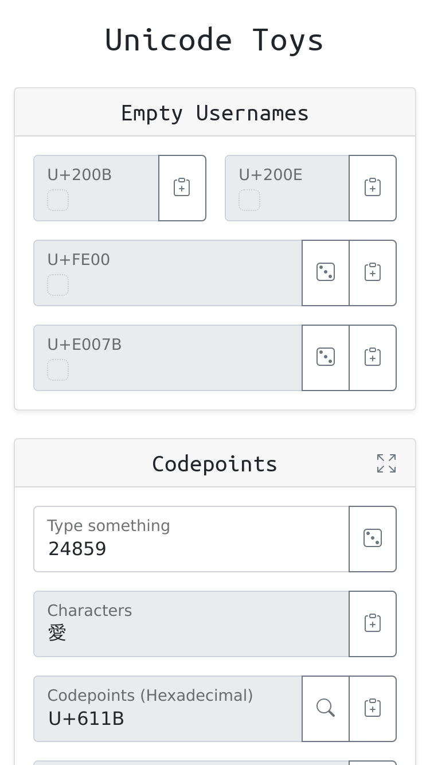Image resolution: width=430 pixels, height=765 pixels.
Task: Click the Unicode Toys page title
Action: click(x=215, y=40)
